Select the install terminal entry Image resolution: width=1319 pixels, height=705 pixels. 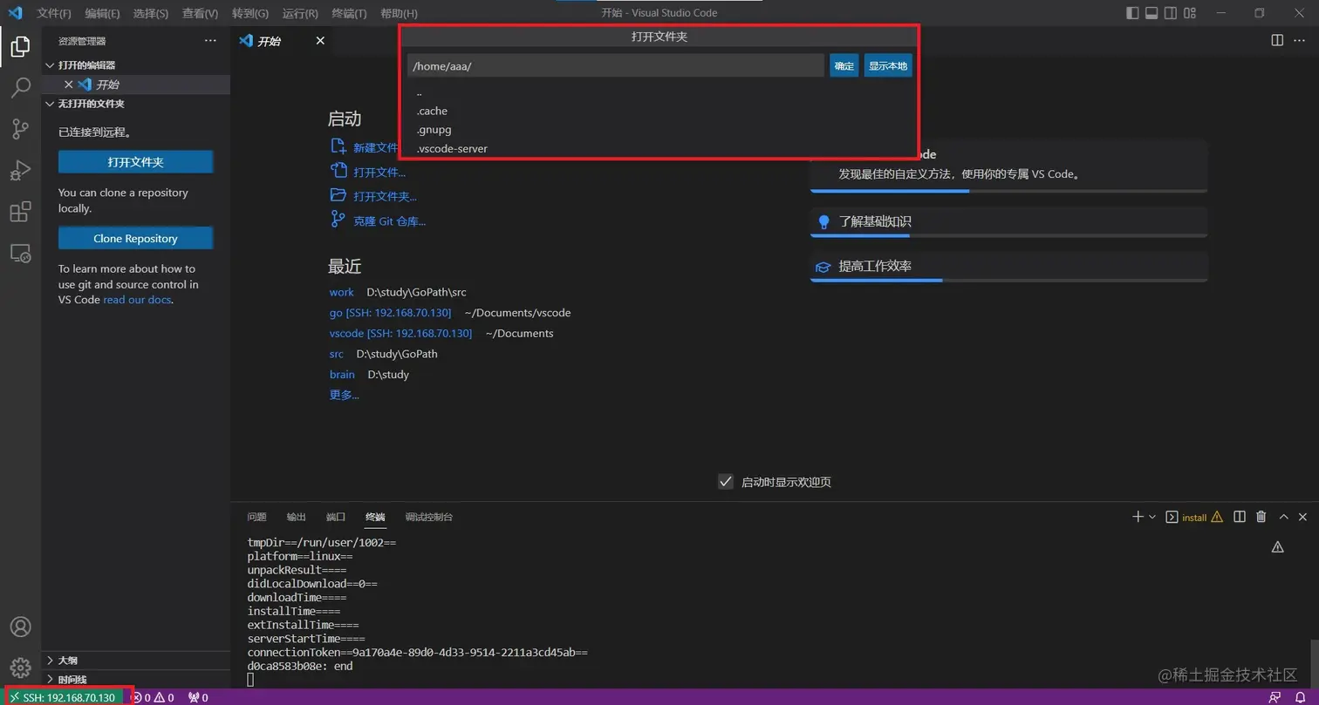pyautogui.click(x=1194, y=517)
